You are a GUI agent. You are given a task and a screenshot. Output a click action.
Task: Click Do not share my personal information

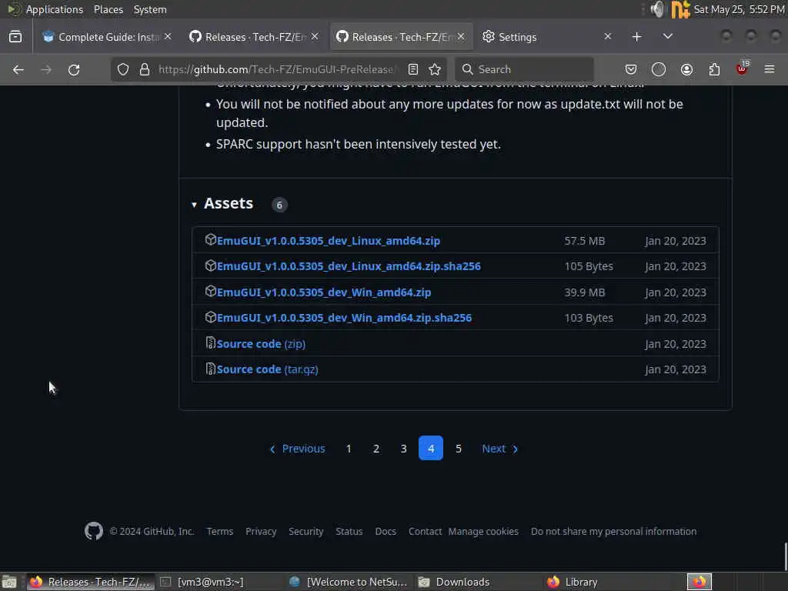[x=613, y=531]
